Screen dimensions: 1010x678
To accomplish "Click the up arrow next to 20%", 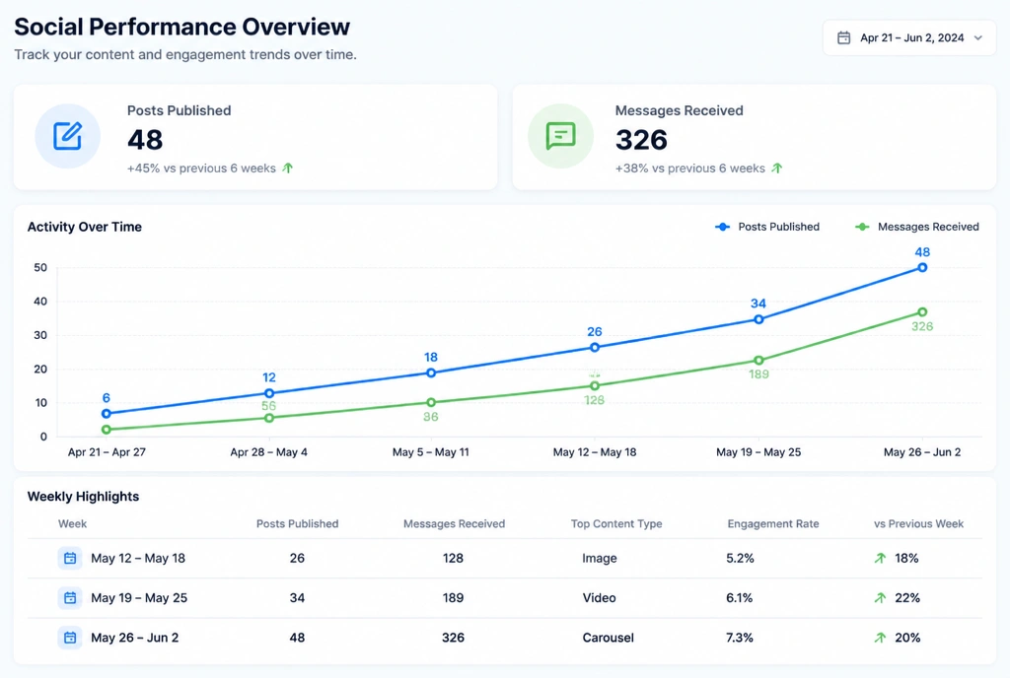I will (880, 638).
